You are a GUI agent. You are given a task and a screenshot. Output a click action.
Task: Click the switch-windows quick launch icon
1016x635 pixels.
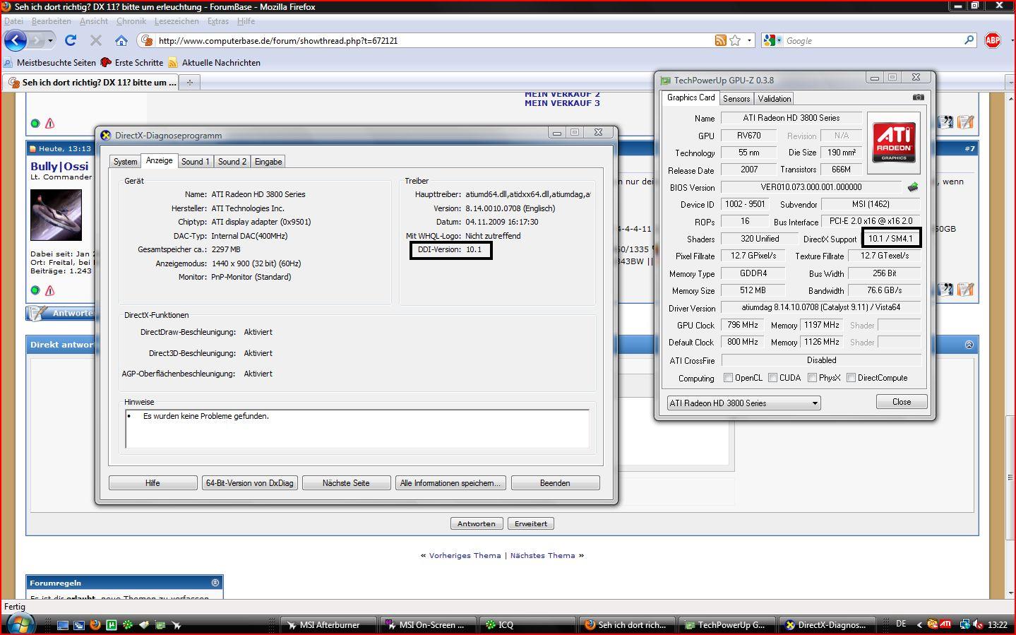(79, 625)
